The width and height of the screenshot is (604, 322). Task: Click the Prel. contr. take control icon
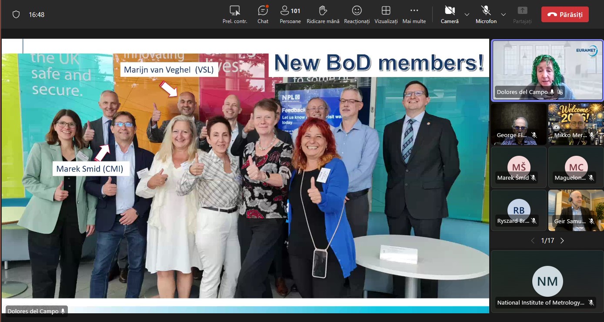click(235, 14)
